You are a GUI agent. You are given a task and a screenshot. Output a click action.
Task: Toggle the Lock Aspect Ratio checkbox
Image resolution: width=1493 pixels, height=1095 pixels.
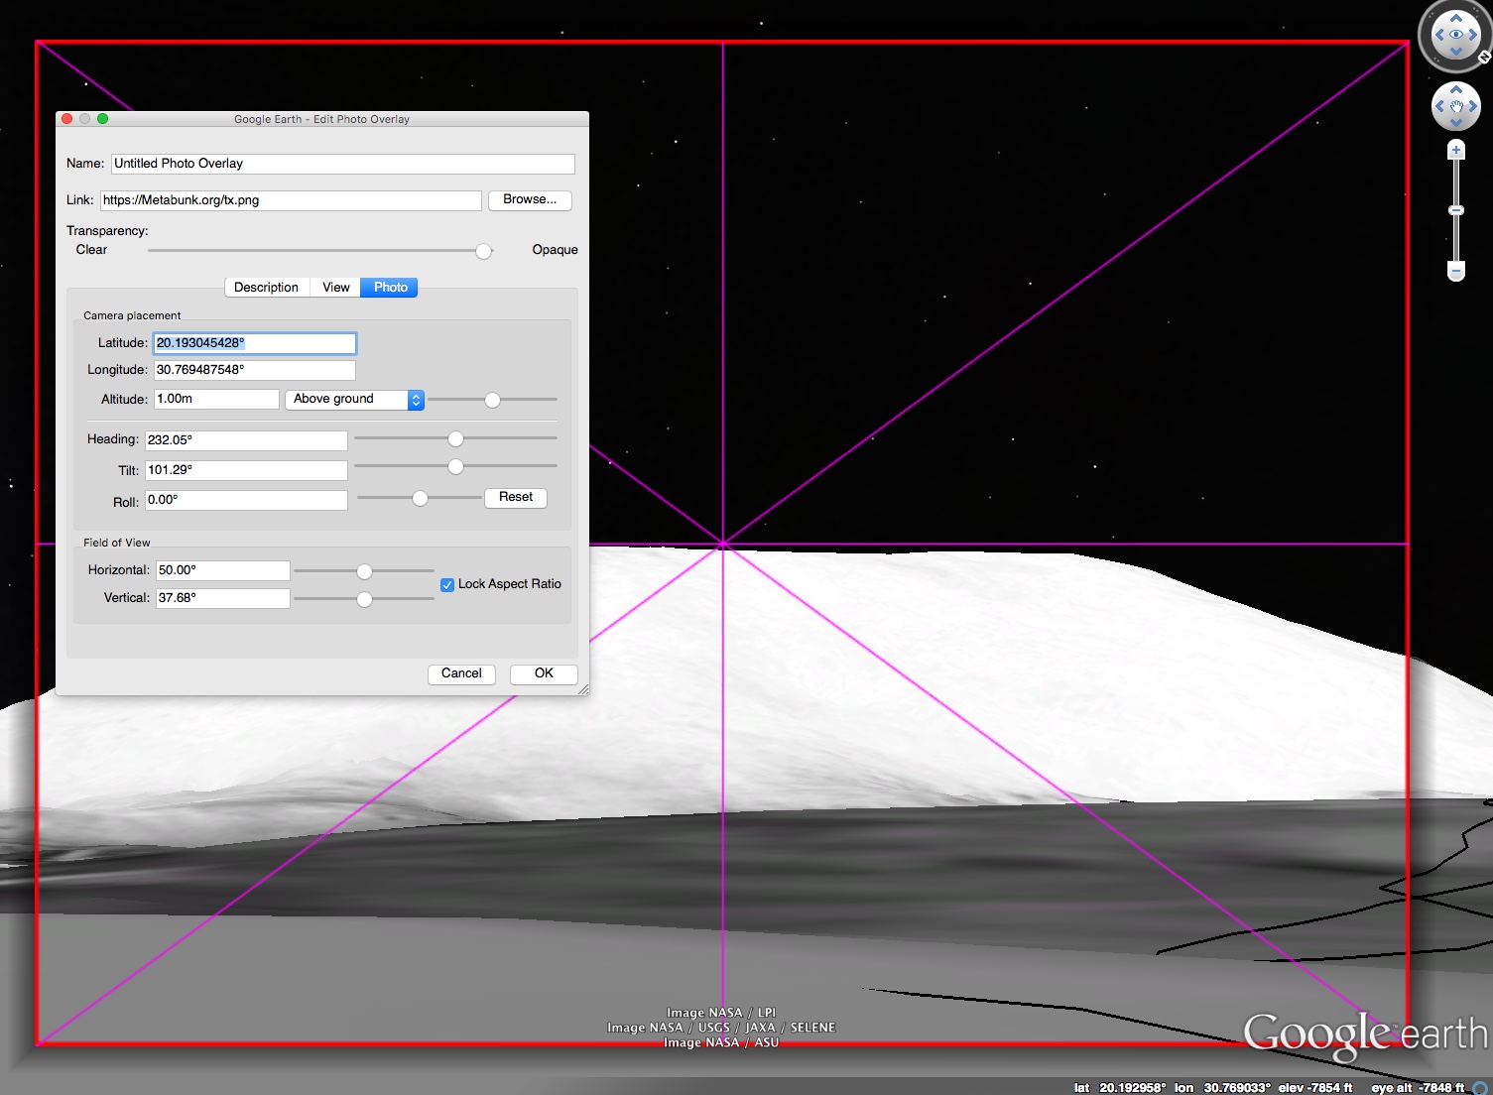click(447, 585)
